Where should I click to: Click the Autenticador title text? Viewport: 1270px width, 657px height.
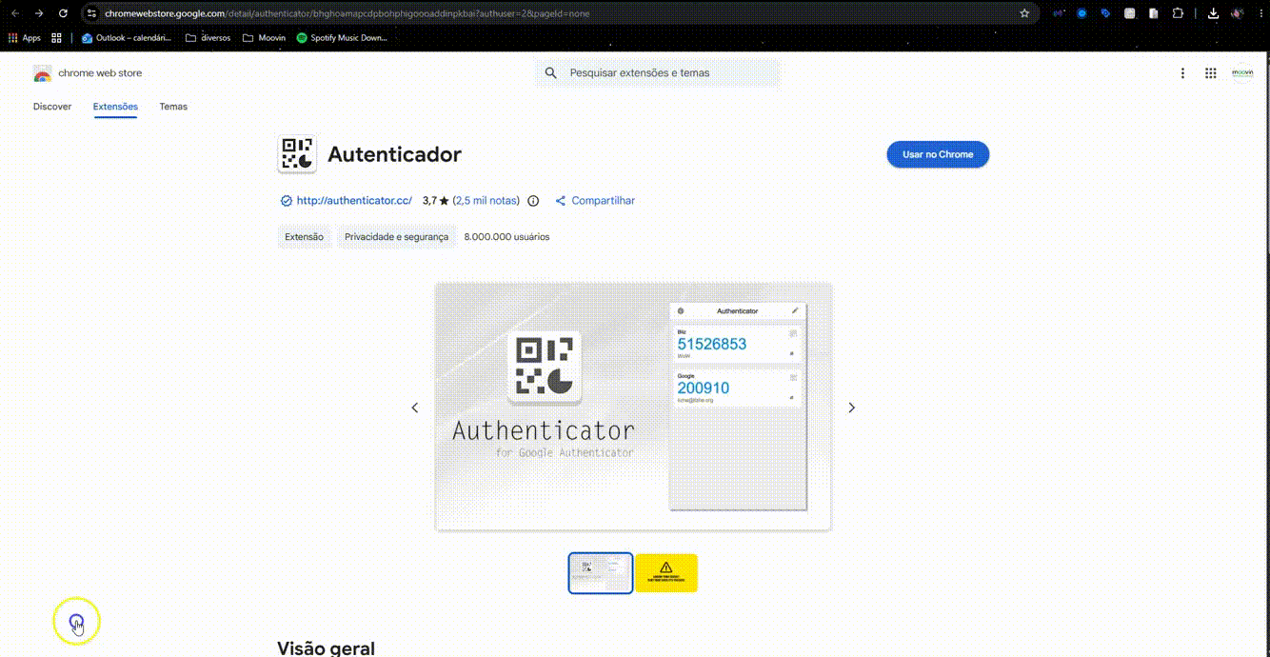click(x=394, y=154)
